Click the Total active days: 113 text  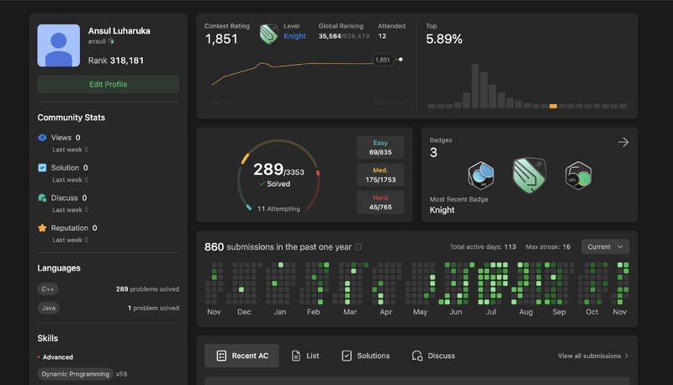483,247
